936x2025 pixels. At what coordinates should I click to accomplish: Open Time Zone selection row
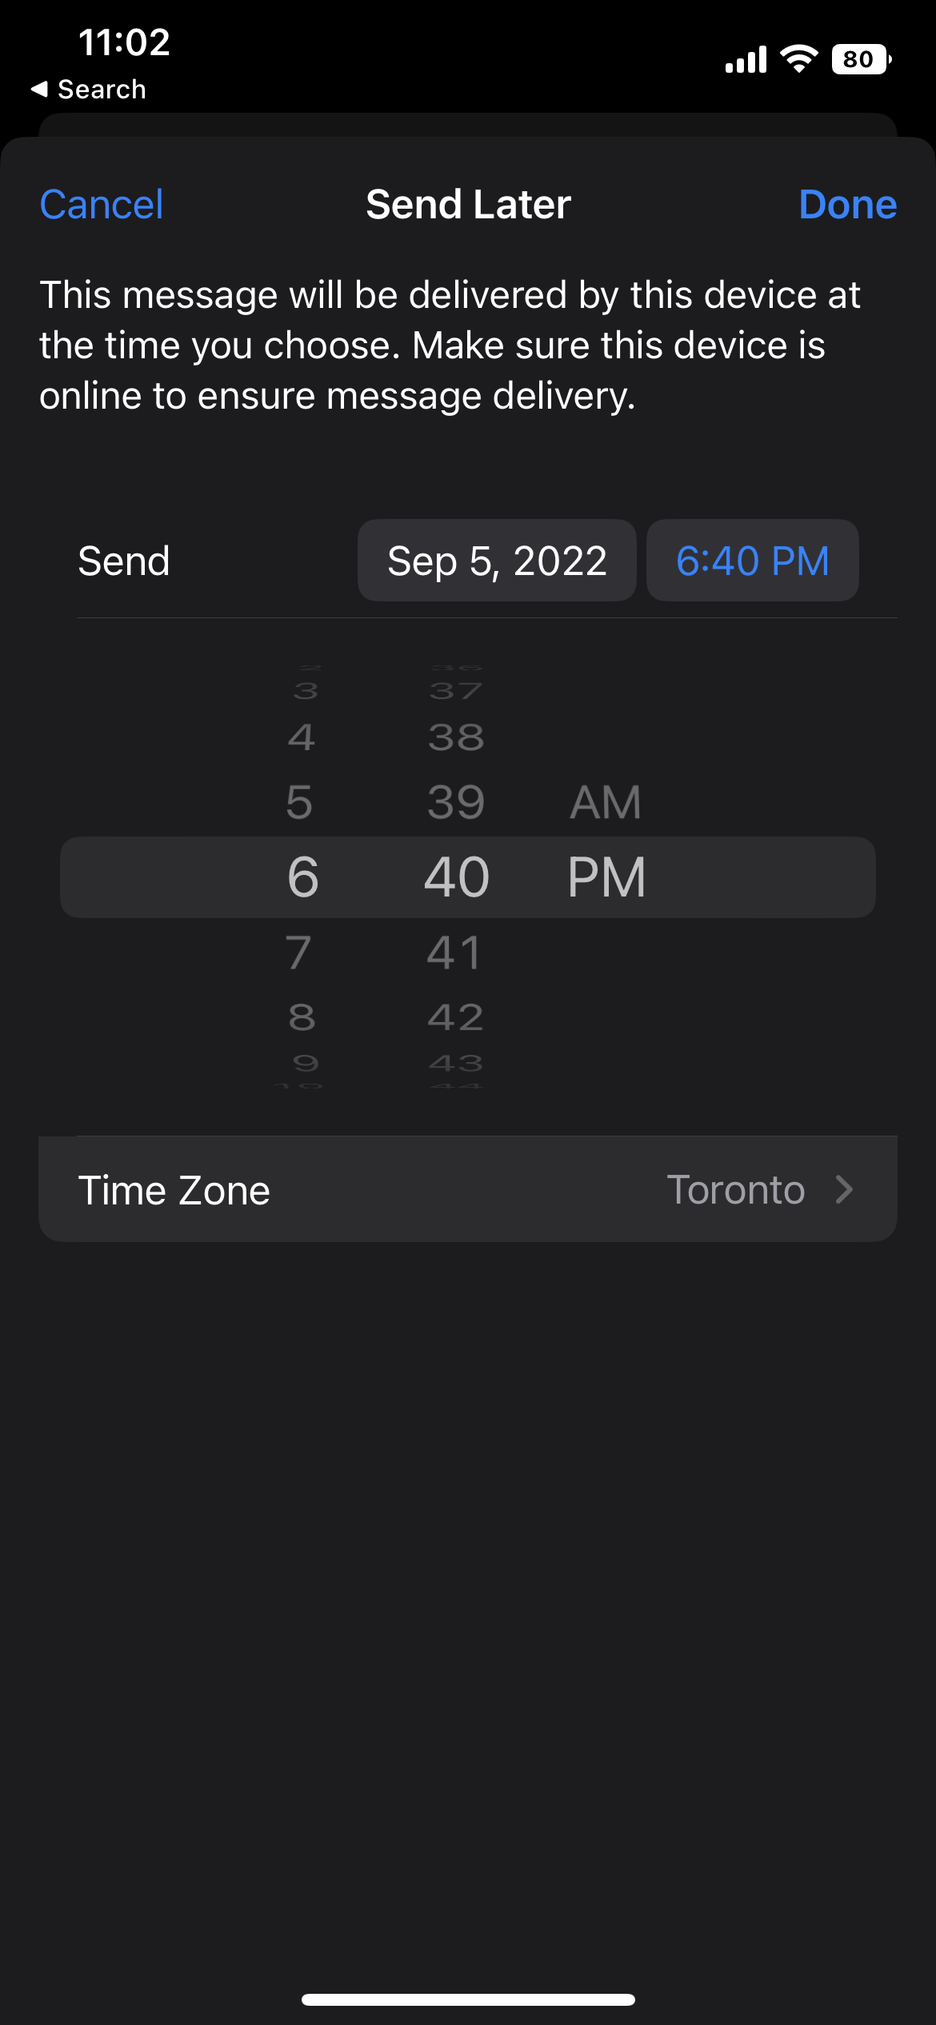pos(467,1189)
